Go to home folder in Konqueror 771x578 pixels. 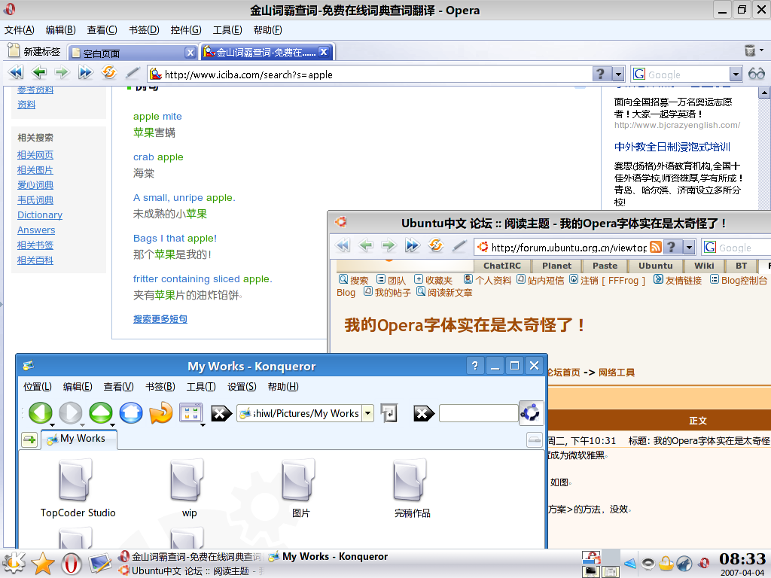tap(131, 413)
